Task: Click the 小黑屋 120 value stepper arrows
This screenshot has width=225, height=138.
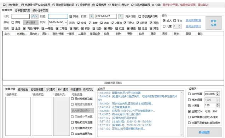Action: coord(218,106)
